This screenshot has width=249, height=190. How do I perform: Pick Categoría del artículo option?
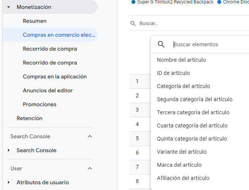184,86
